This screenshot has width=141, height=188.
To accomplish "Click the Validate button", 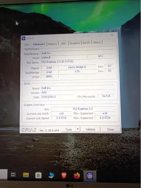I will [x=90, y=129].
